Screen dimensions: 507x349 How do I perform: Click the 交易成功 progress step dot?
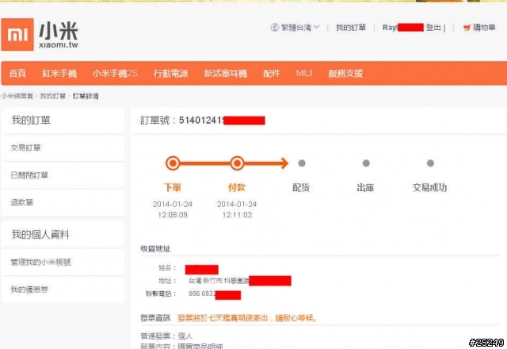pyautogui.click(x=430, y=163)
